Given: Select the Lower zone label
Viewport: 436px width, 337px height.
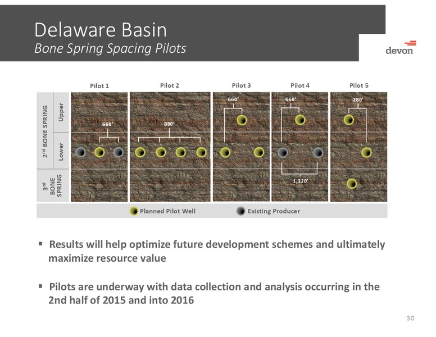Looking at the screenshot, I should pos(61,152).
